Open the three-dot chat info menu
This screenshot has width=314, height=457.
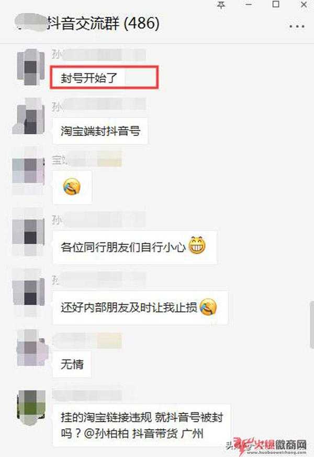pos(297,26)
